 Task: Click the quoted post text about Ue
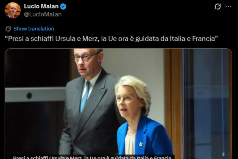click(x=111, y=39)
